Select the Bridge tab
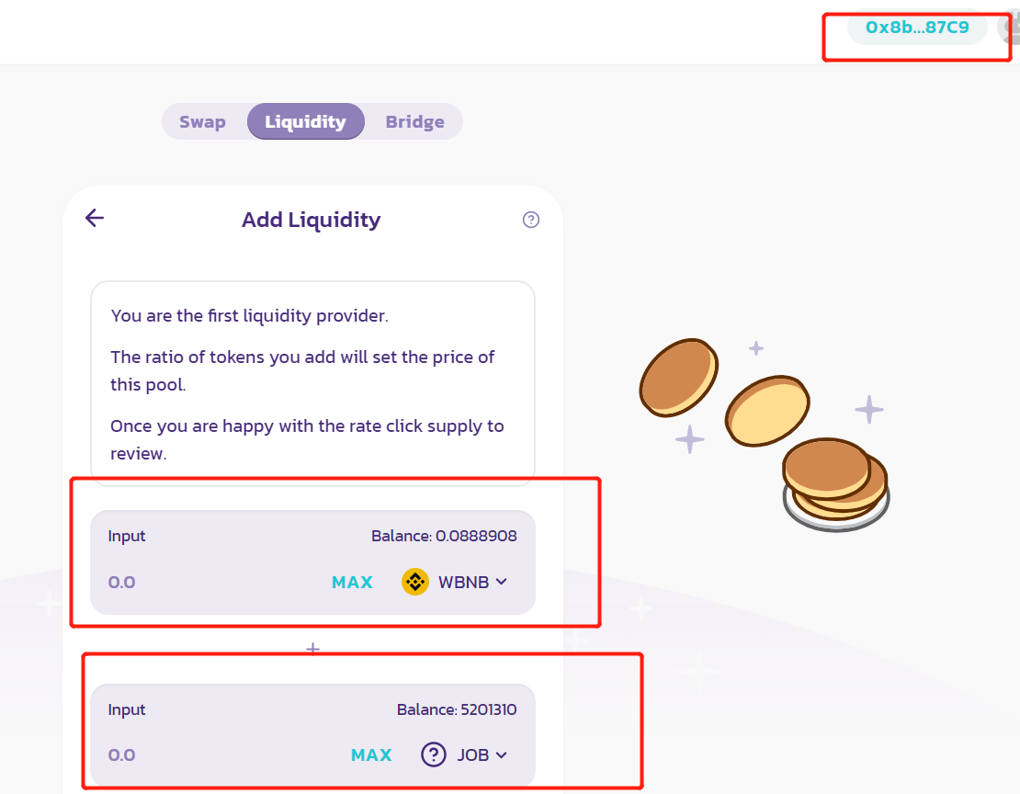 click(x=414, y=121)
